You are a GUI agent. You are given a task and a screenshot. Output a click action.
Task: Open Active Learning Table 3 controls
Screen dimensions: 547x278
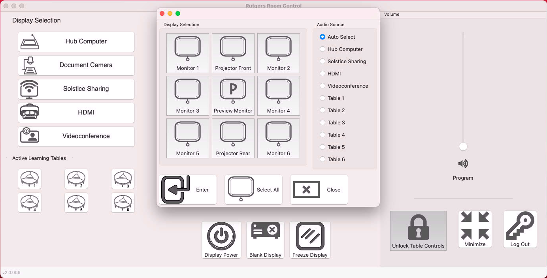coord(123,178)
